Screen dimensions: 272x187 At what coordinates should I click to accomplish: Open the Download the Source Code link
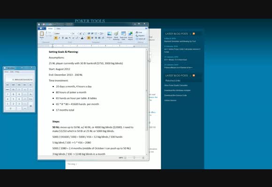pos(175,95)
